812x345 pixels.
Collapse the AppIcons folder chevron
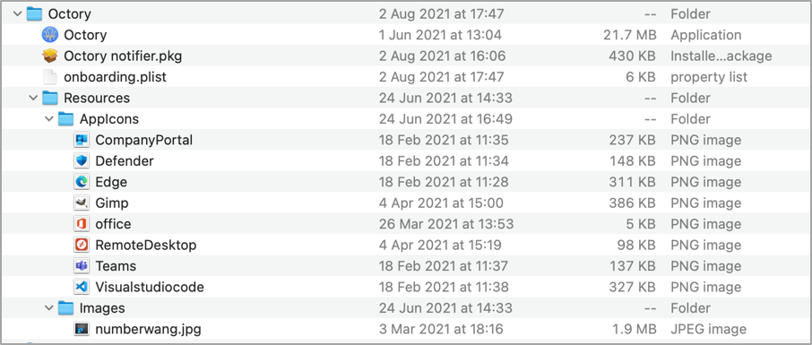point(49,119)
